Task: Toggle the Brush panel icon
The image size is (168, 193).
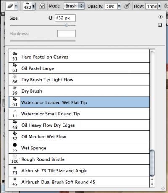Action: 42,6
